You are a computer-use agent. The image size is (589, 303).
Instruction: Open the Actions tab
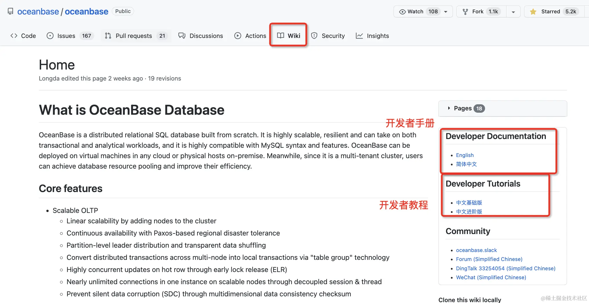pyautogui.click(x=250, y=36)
